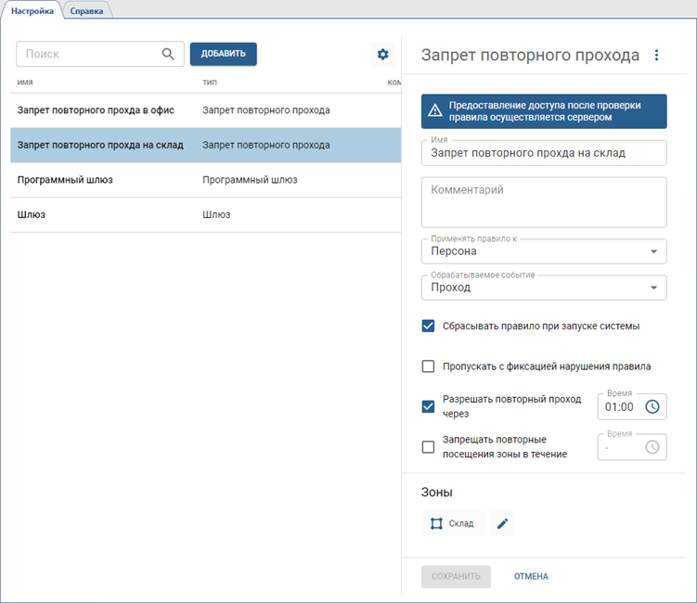This screenshot has height=603, width=697.
Task: Open the three-dot menu beside rule title
Action: (x=656, y=56)
